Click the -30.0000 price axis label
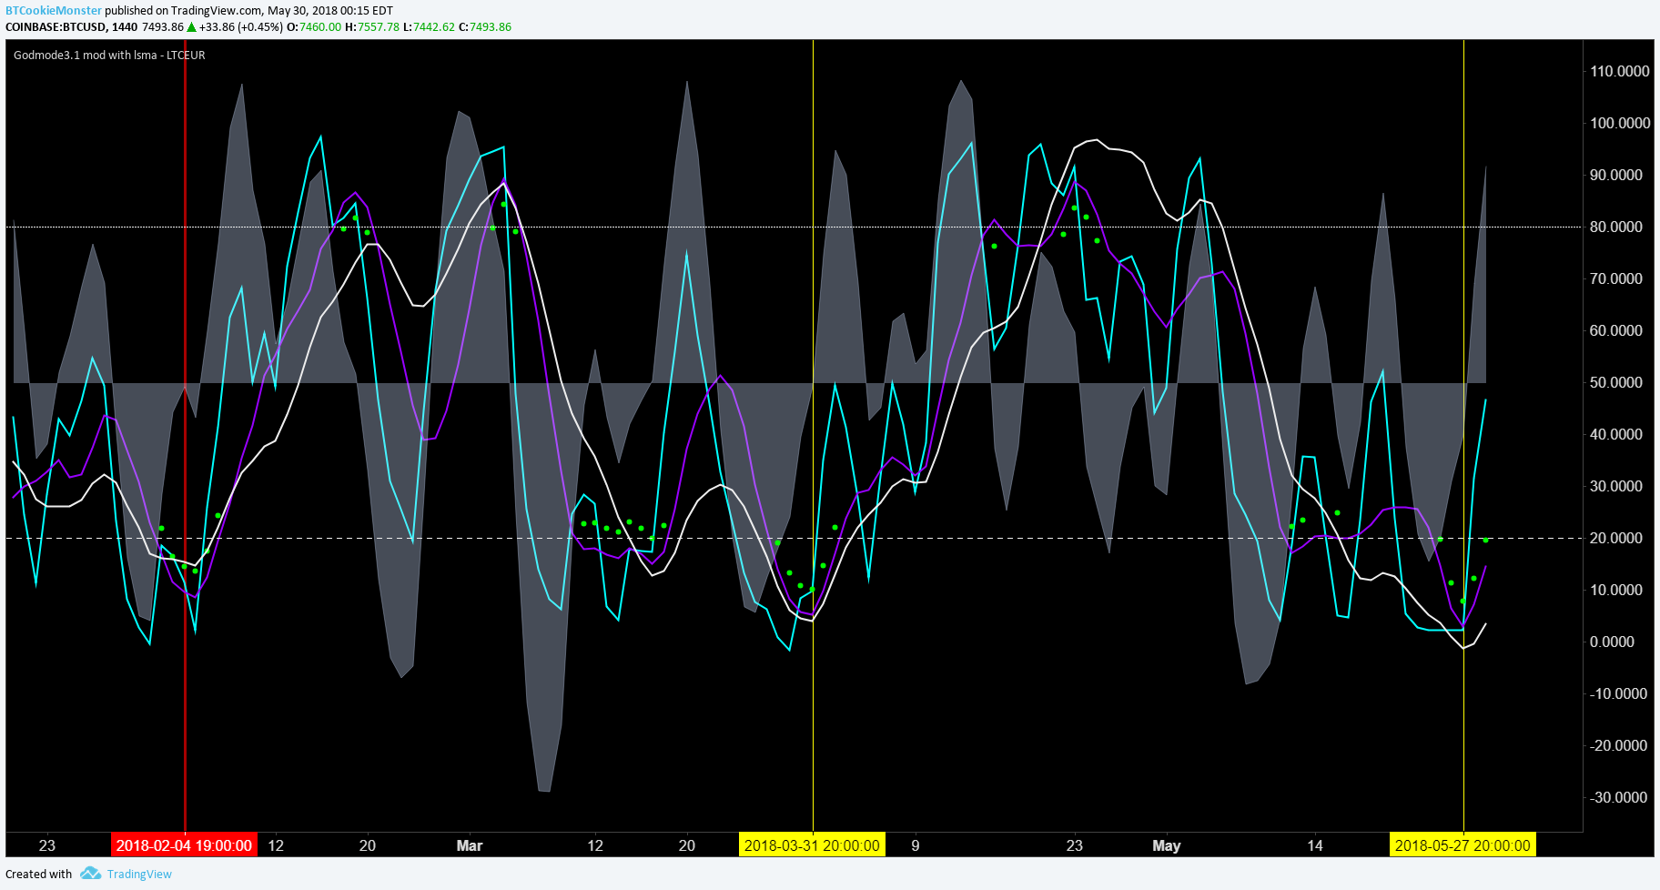 pos(1618,797)
